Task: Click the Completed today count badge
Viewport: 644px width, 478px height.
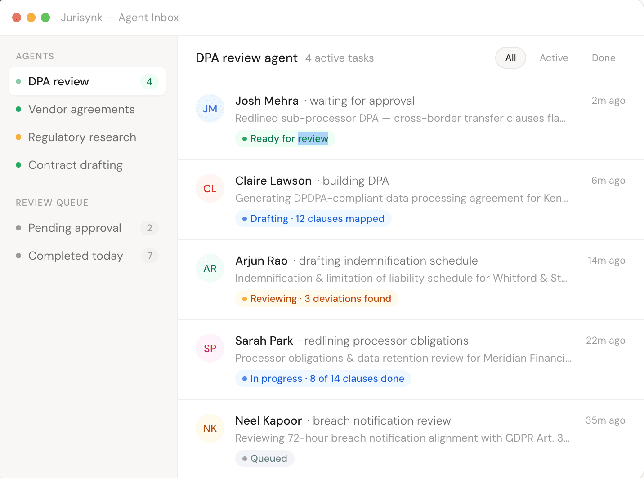Action: (149, 256)
